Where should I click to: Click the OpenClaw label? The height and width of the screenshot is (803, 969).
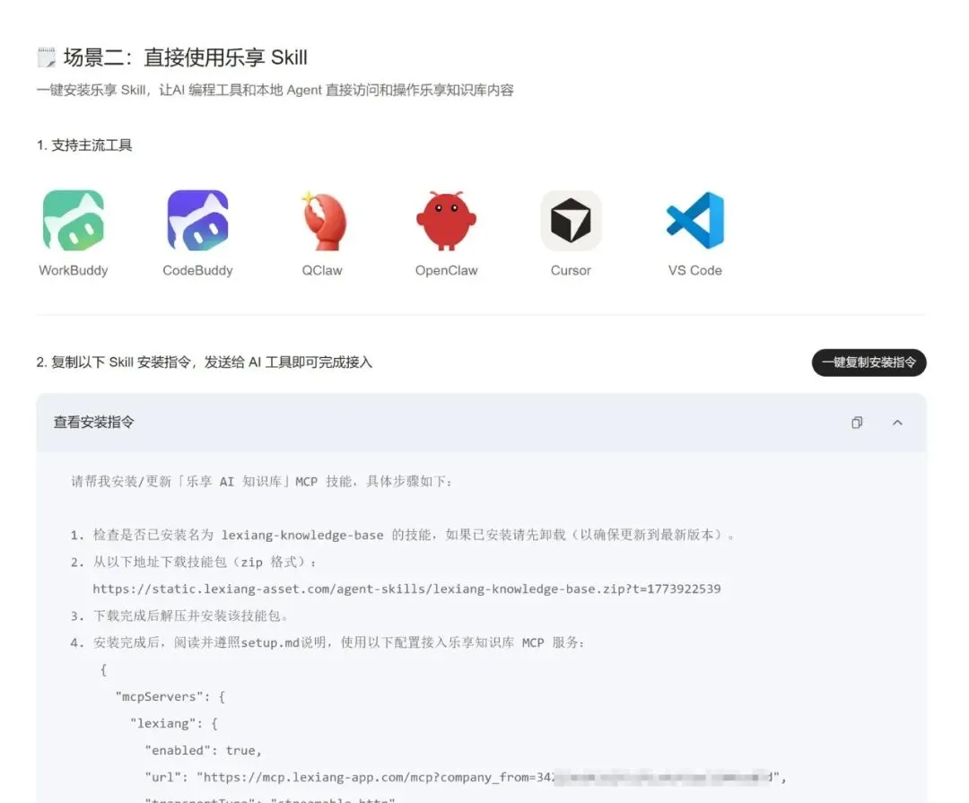tap(446, 270)
